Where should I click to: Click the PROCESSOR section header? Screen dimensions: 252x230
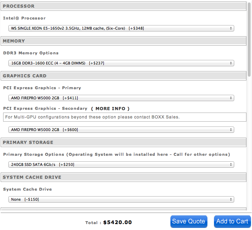point(123,6)
